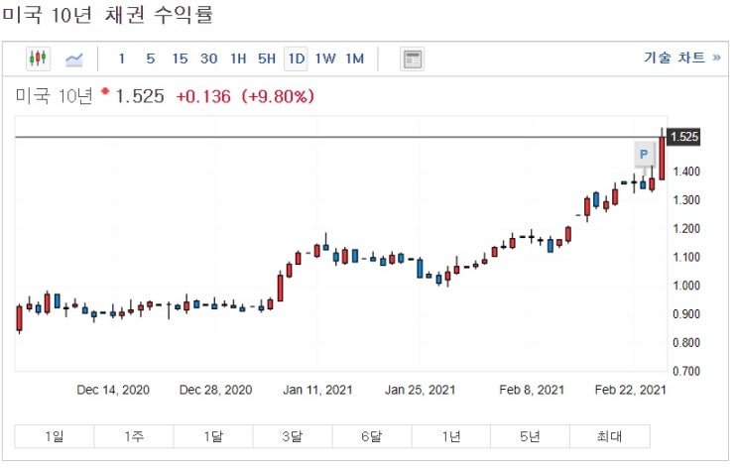Select the 5 minute interval
The image size is (737, 469).
pos(151,59)
